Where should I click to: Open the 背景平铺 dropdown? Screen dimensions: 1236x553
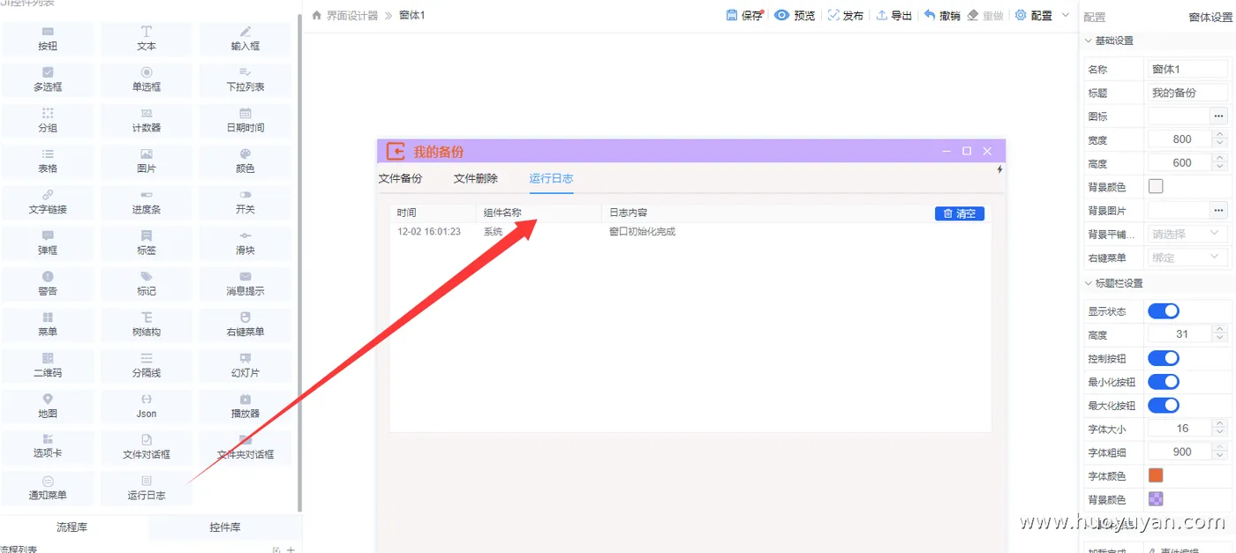[1187, 234]
